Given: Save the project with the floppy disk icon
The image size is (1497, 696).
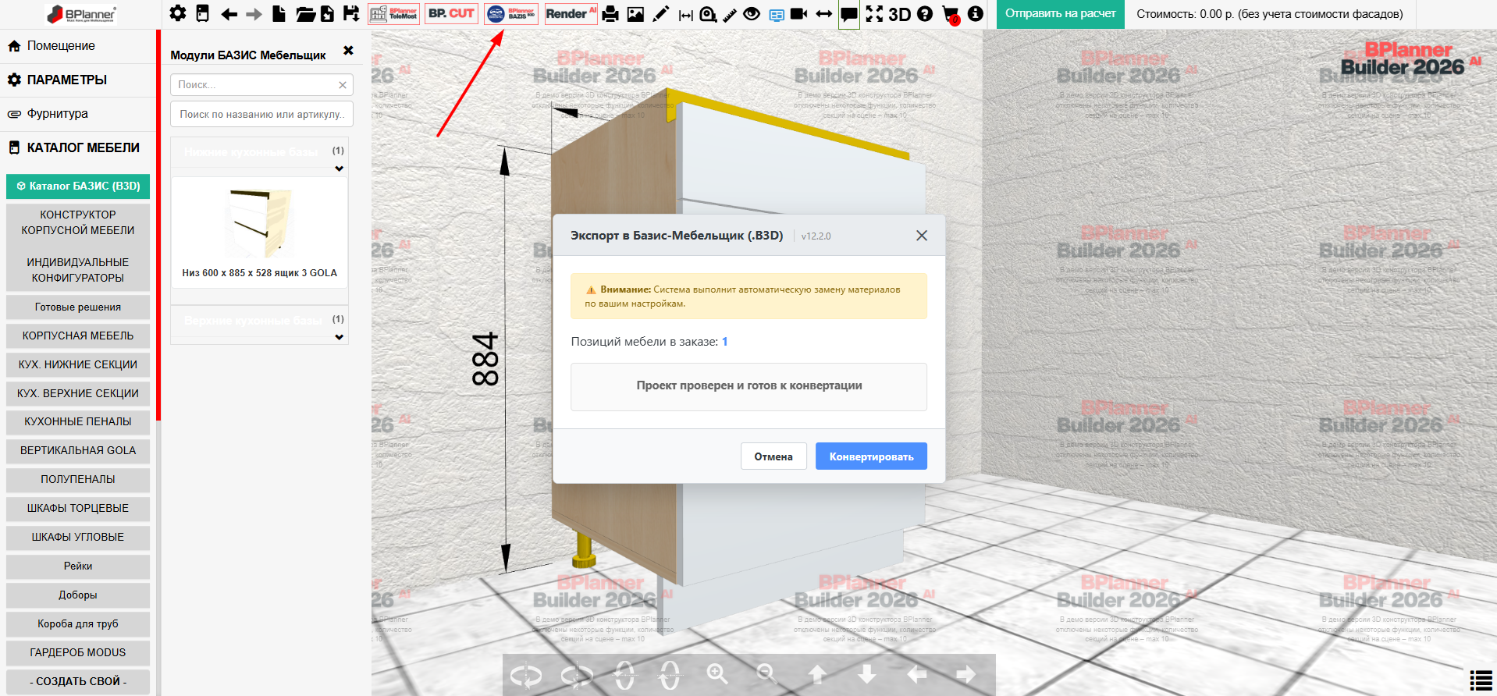Looking at the screenshot, I should click(351, 13).
